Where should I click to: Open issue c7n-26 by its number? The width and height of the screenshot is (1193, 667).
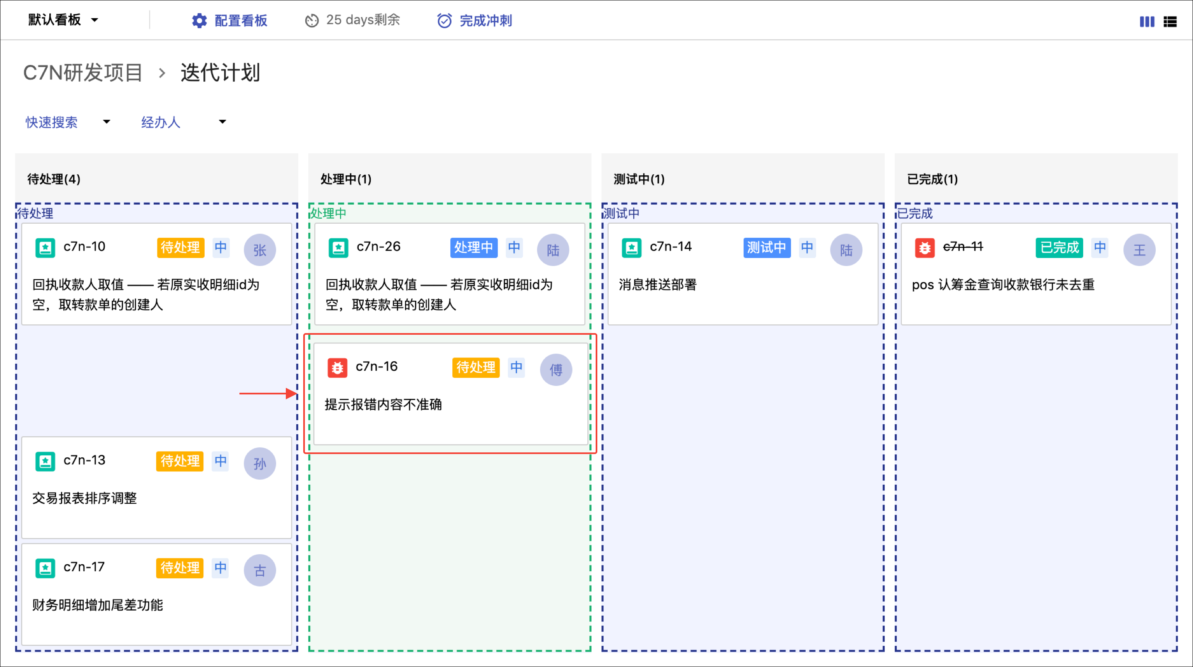pyautogui.click(x=378, y=247)
